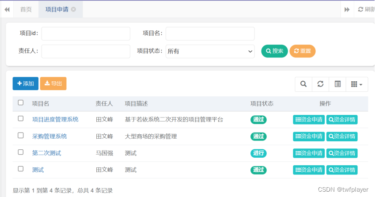Click 资金申请 for 采购管理系统
This screenshot has height=197, width=375.
pos(309,136)
